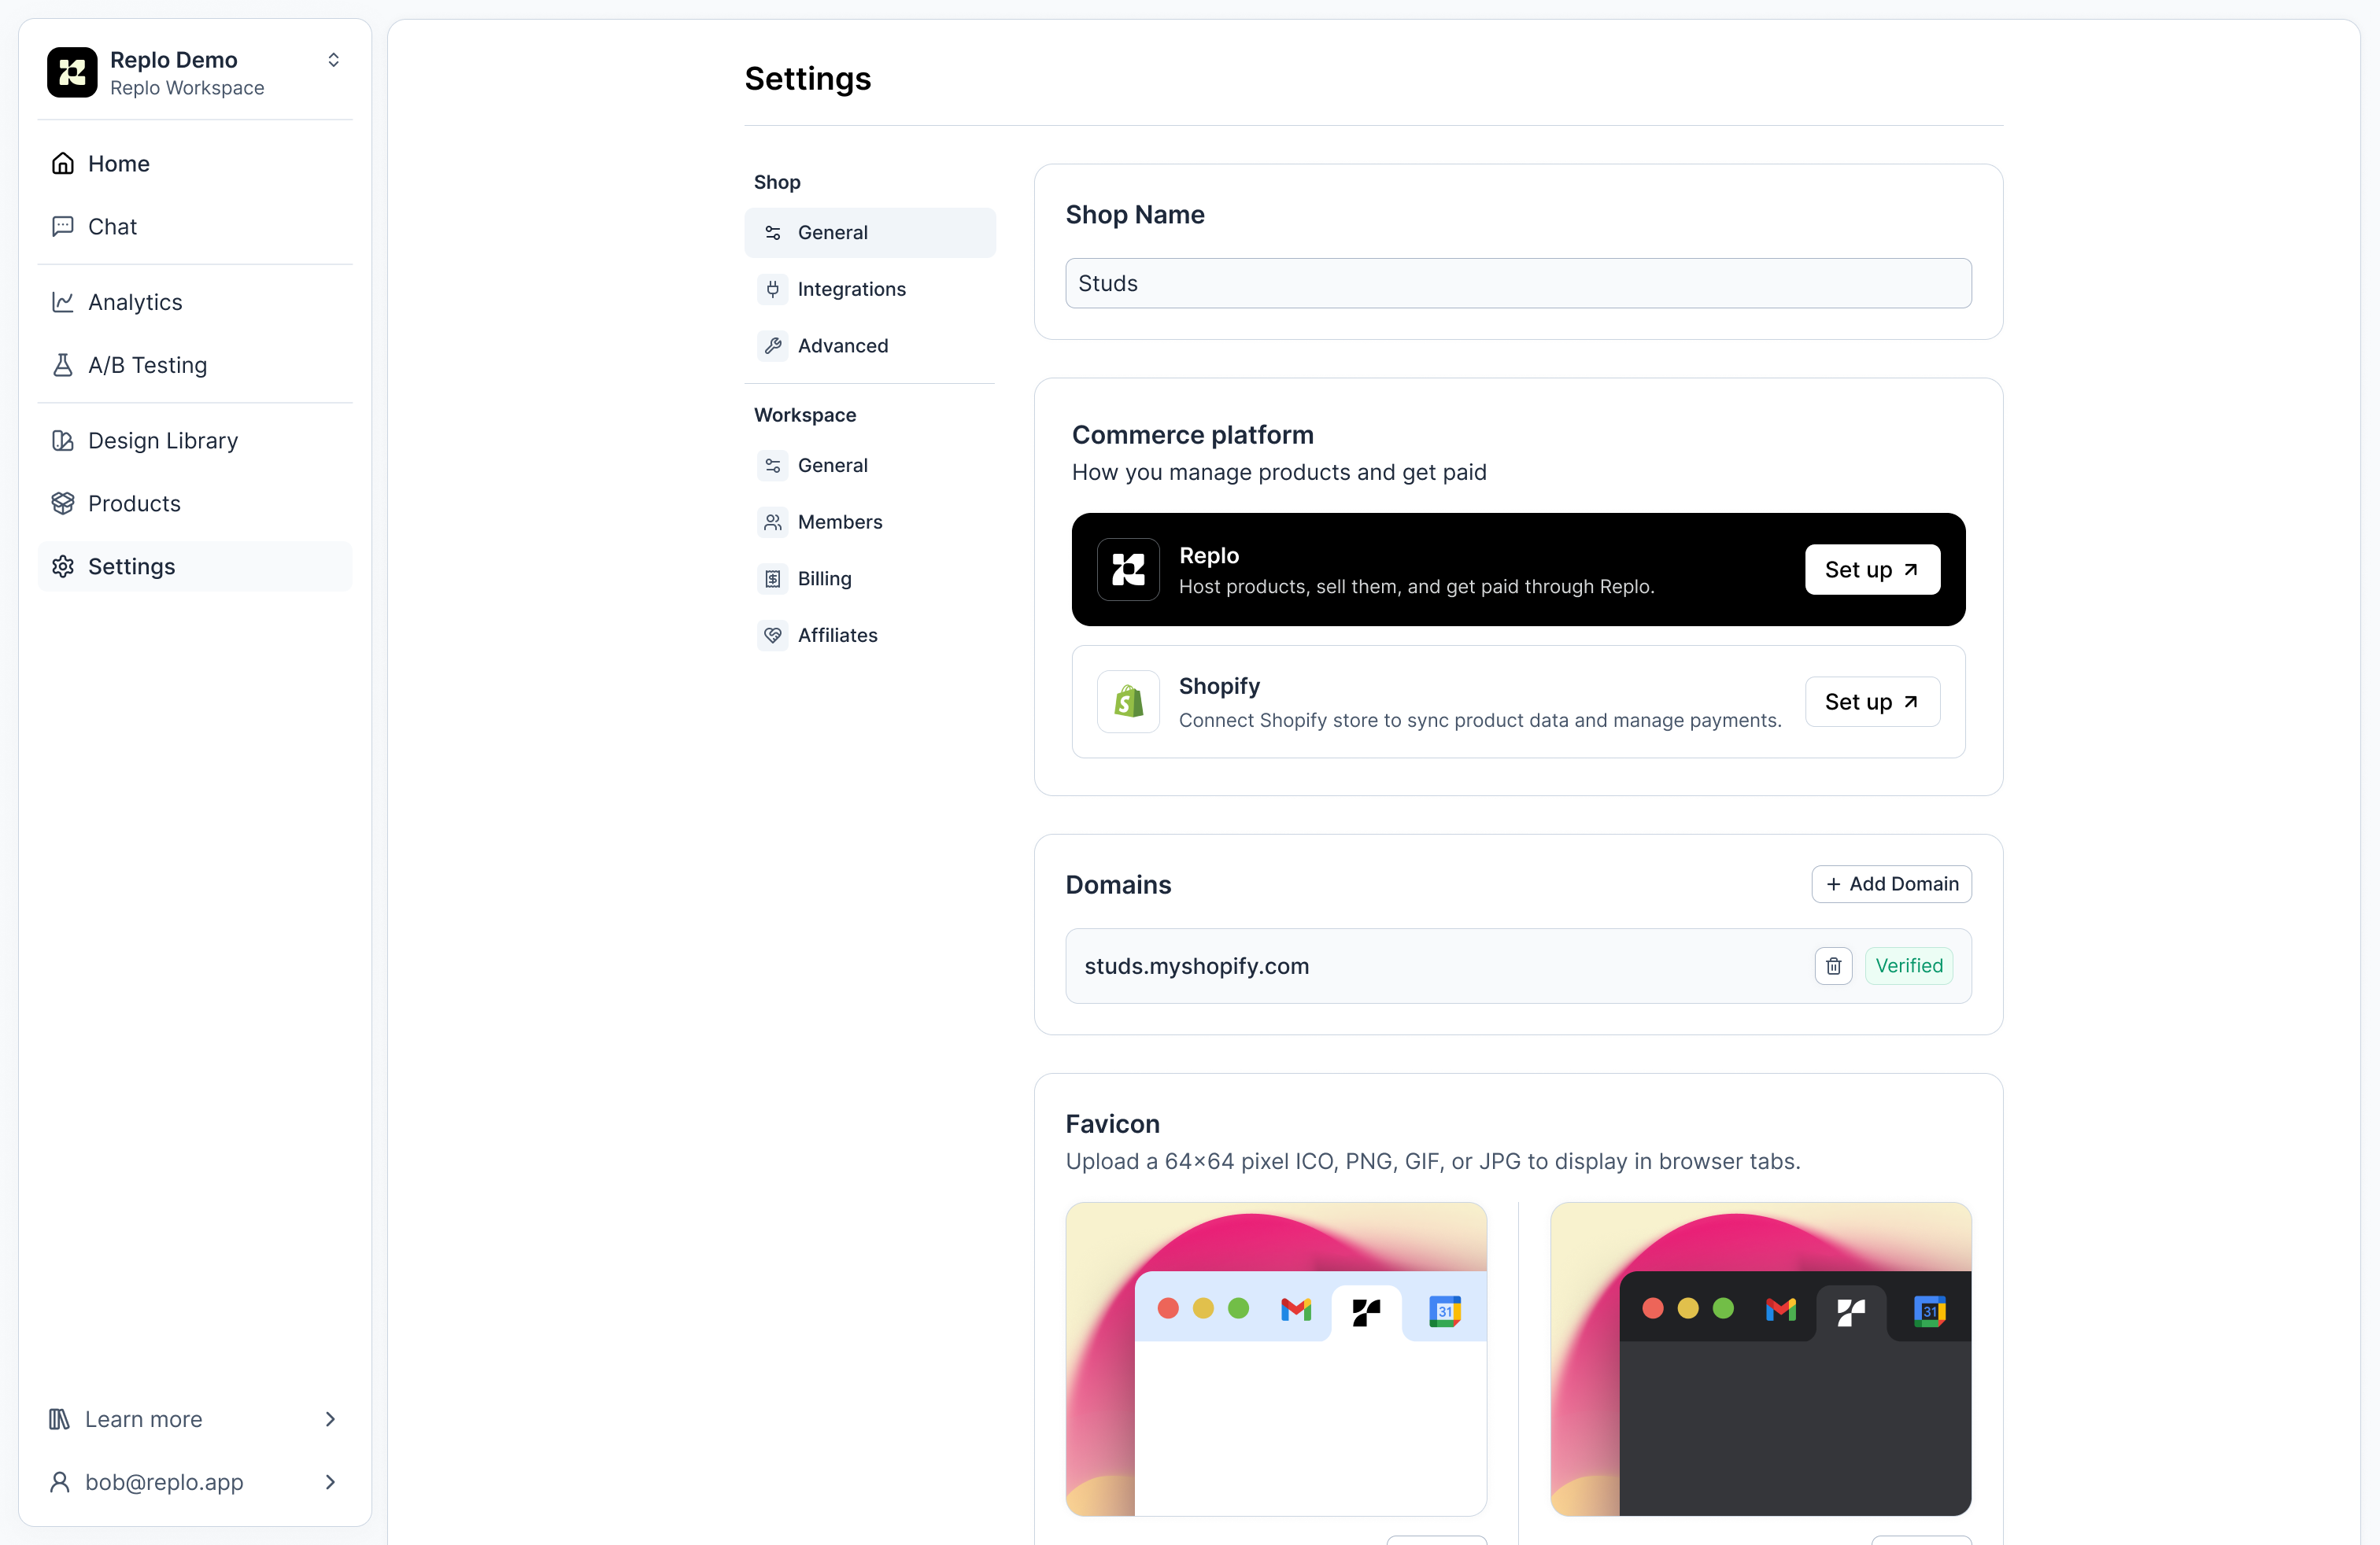Open the Integrations settings tab
Screen dimensions: 2380x1545
[851, 289]
